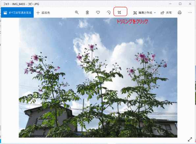Mark photo as favorite with heart icon
This screenshot has height=144, width=196.
[x=98, y=13]
